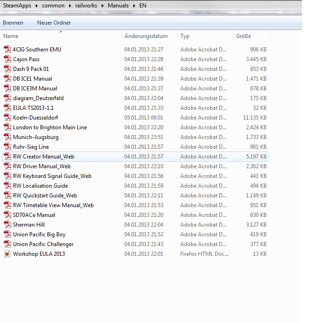Click size cell 11.135 KB
The image size is (335, 323).
pyautogui.click(x=255, y=118)
